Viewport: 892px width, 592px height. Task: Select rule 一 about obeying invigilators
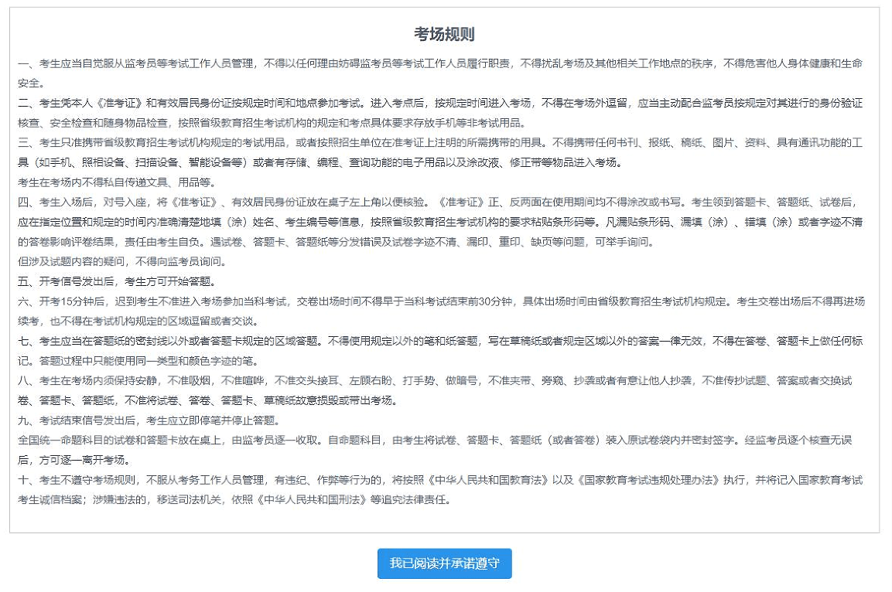pos(440,73)
